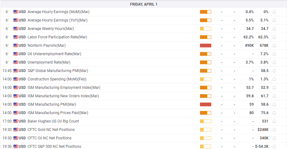Toggle alert bell for Average Weekly Hours
This screenshot has height=149, width=287.
(x=274, y=29)
